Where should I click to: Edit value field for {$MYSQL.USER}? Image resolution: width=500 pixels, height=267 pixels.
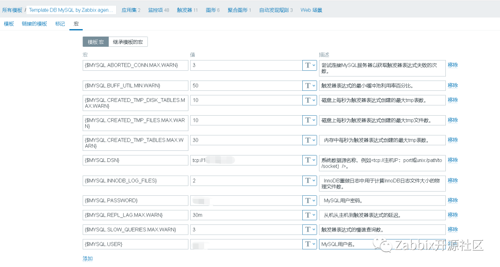click(x=246, y=244)
